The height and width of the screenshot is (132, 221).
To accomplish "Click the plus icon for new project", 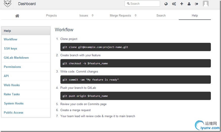I will (x=182, y=4).
